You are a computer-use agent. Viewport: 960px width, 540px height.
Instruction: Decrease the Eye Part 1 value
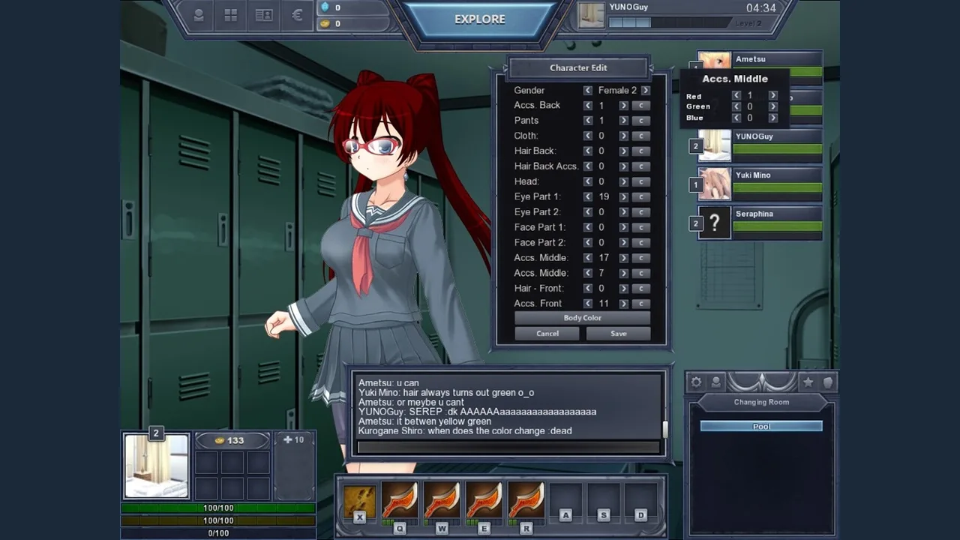point(587,196)
